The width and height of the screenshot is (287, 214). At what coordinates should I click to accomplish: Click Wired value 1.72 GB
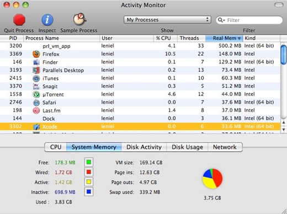(63, 173)
